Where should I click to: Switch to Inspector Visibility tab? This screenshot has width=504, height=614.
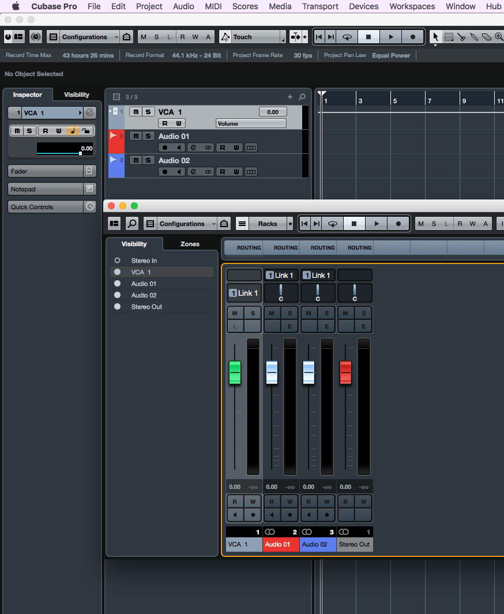point(77,95)
